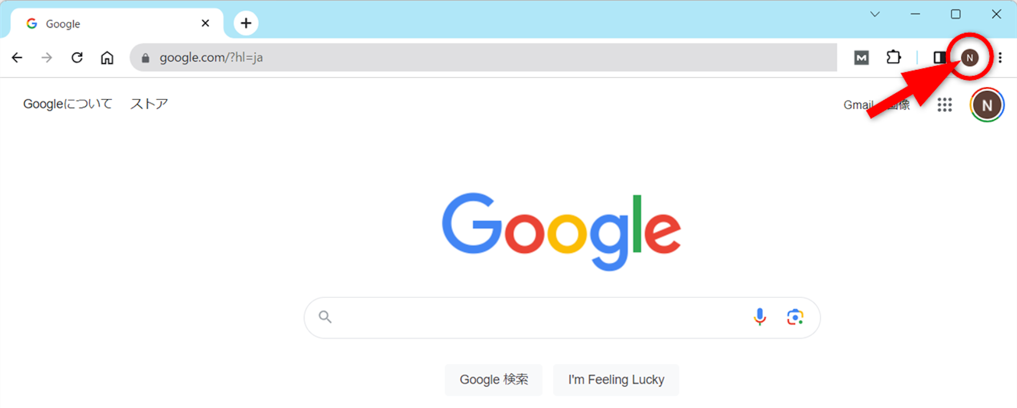Go back to the previous page
The image size is (1017, 408).
(17, 58)
